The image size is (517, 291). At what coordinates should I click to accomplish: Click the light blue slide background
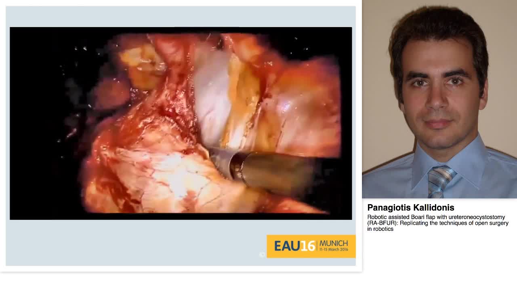click(181, 16)
